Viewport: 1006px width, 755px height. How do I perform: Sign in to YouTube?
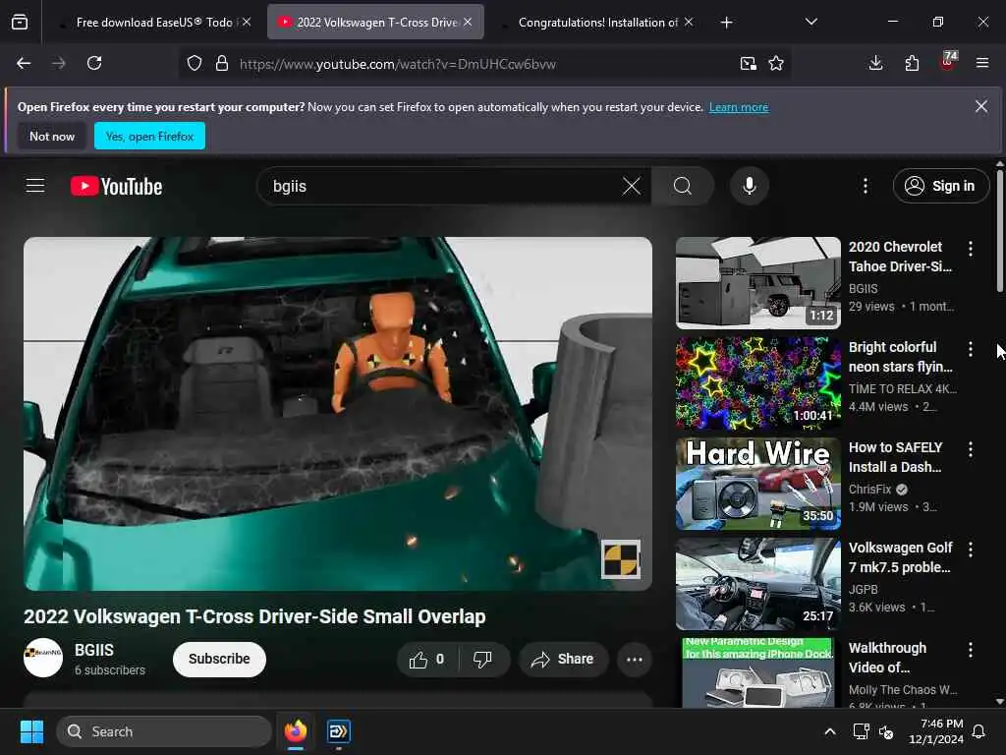tap(940, 186)
